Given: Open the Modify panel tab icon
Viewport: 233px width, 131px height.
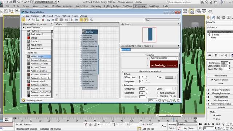Looking at the screenshot, I should 213,17.
